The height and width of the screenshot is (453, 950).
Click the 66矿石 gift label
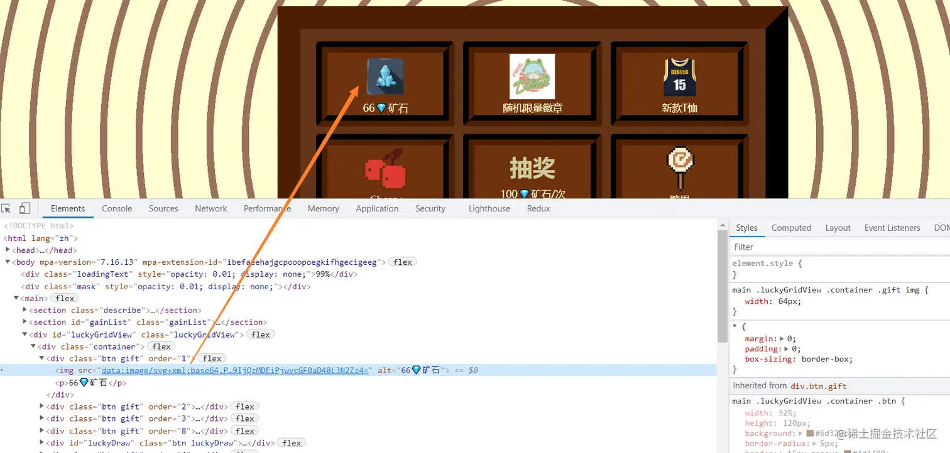pos(385,108)
